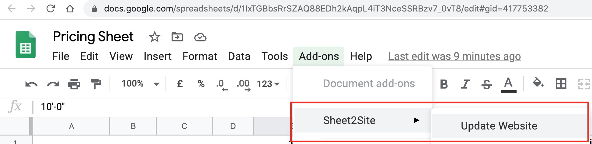Open the Data menu
592x144 pixels.
239,56
